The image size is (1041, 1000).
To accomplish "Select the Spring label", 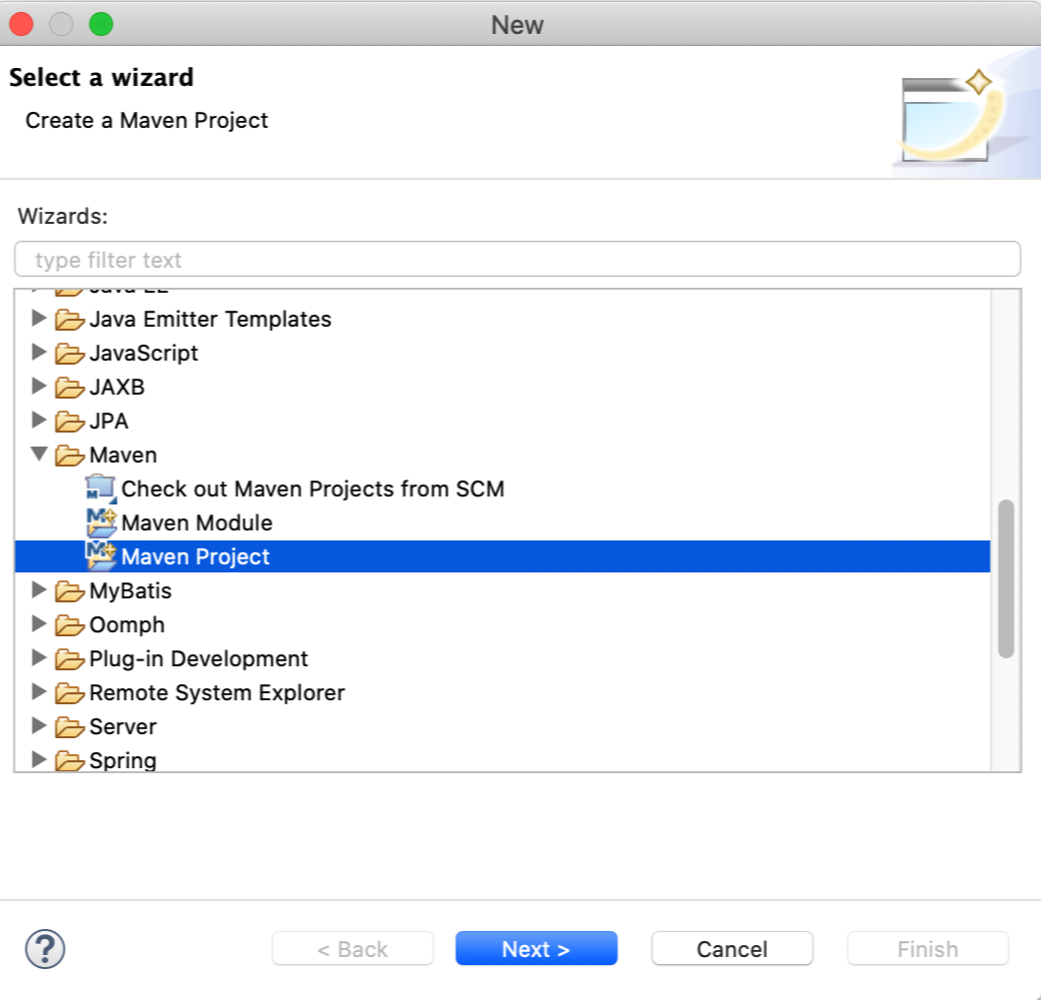I will click(123, 760).
